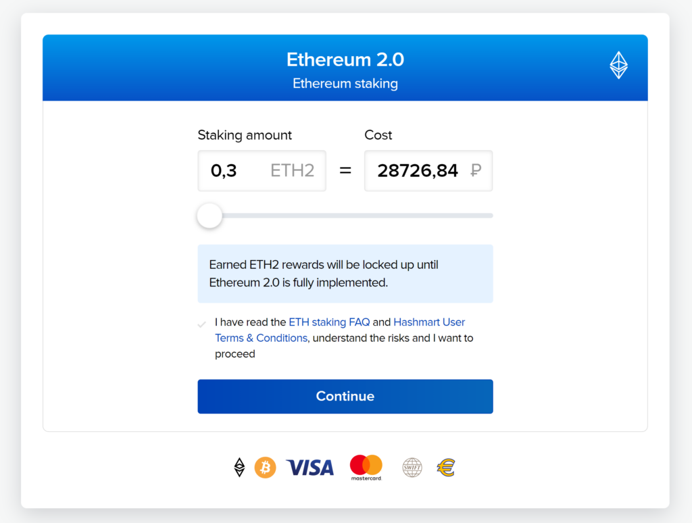Open Hashmart User Terms & Conditions link
This screenshot has width=692, height=523.
coord(341,330)
